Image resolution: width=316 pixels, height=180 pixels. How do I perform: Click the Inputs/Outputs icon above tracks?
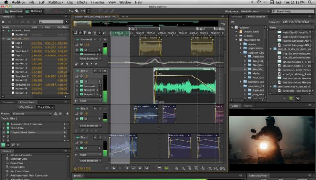point(75,33)
